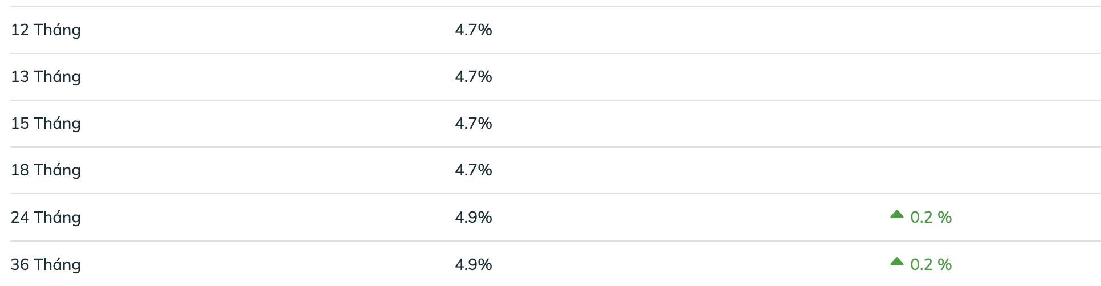Click the 4.9% rate for 36 Tháng
The height and width of the screenshot is (286, 1101).
coord(474,264)
